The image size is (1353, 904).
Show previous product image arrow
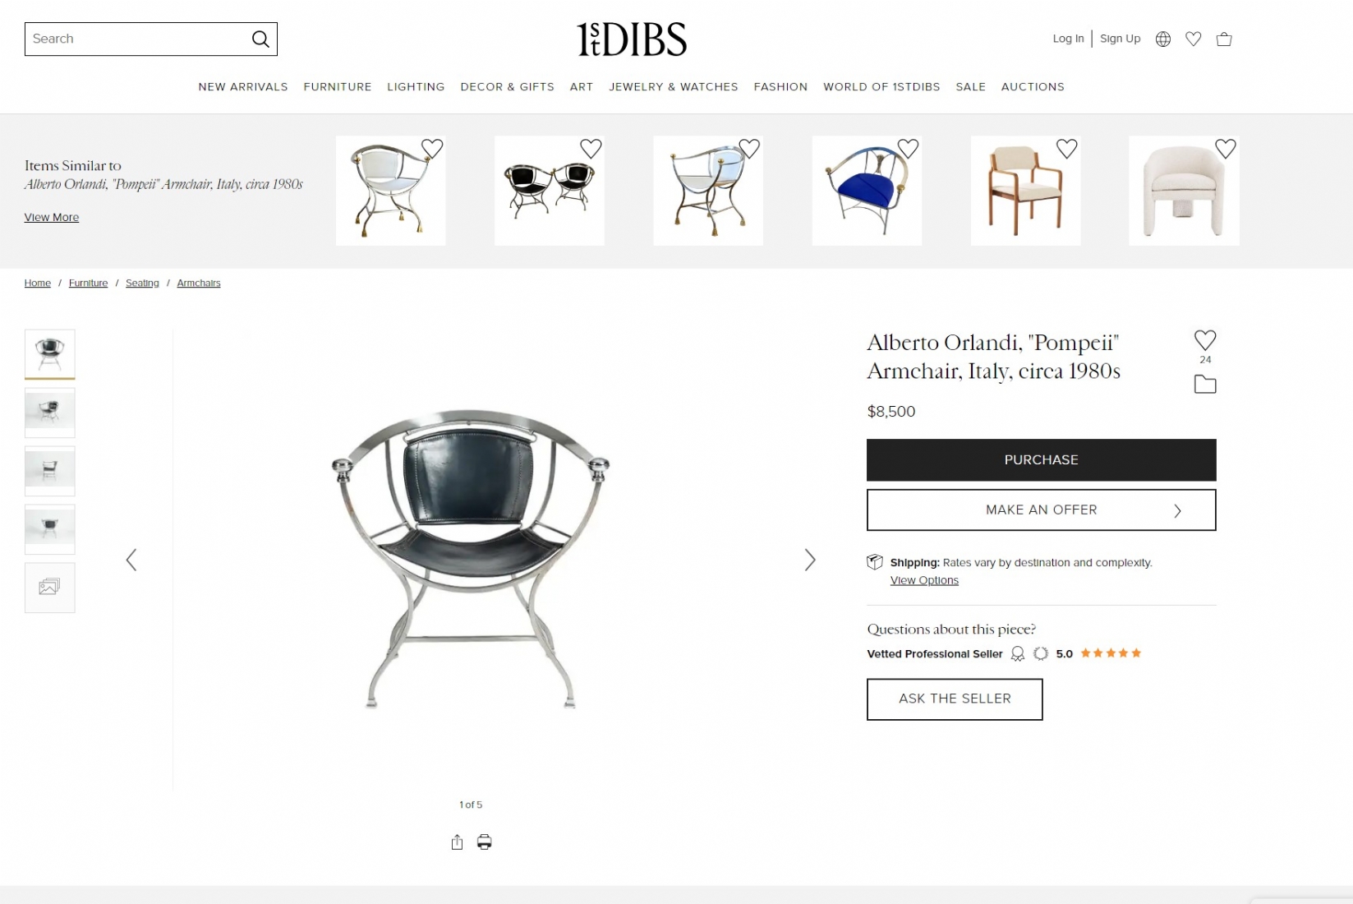pos(131,560)
